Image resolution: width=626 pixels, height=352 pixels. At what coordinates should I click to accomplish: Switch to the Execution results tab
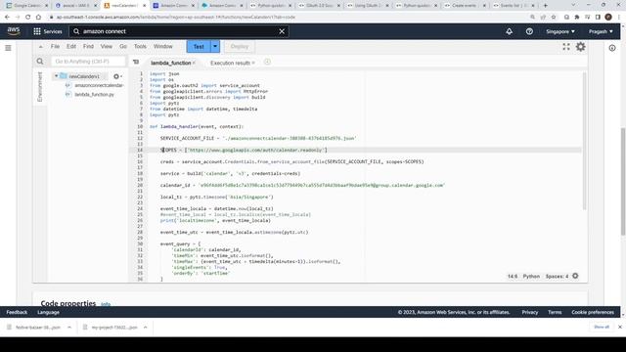coord(230,63)
